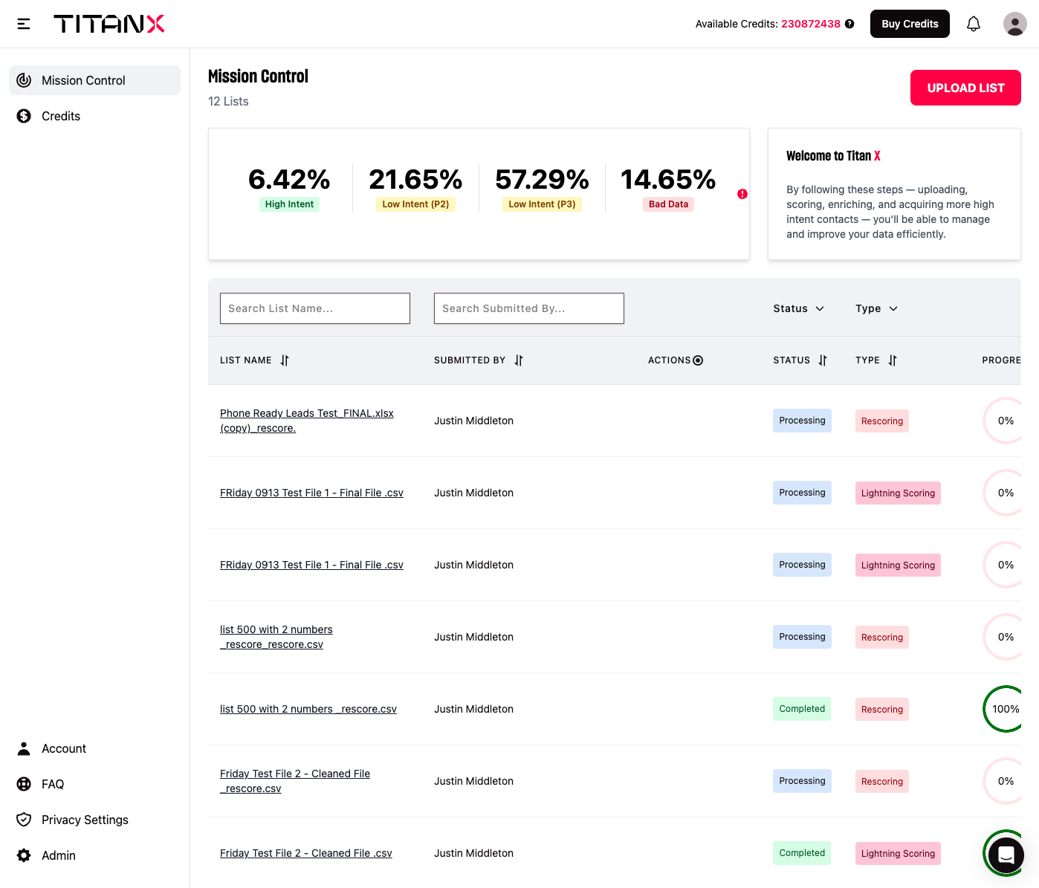This screenshot has width=1039, height=888.
Task: Open the user profile avatar
Action: tap(1015, 24)
